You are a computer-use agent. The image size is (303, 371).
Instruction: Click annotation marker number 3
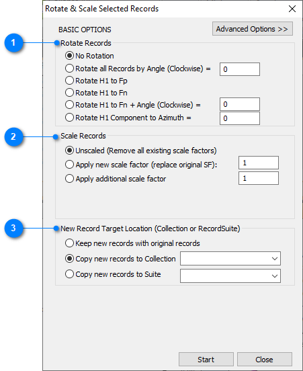click(13, 229)
